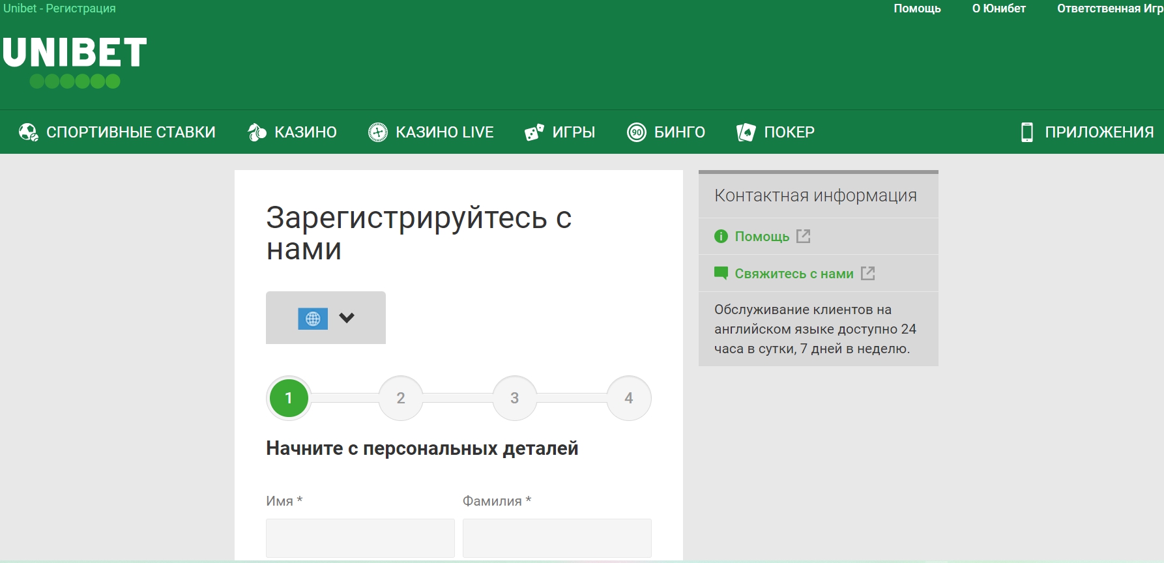Select registration step 2 circle
The height and width of the screenshot is (563, 1164).
(x=401, y=398)
